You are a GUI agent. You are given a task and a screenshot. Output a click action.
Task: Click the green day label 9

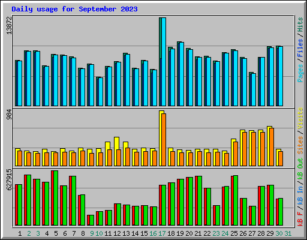[92, 233]
